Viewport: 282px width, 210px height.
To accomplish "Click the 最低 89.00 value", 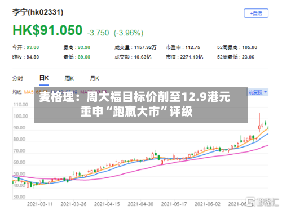I will tap(84, 57).
